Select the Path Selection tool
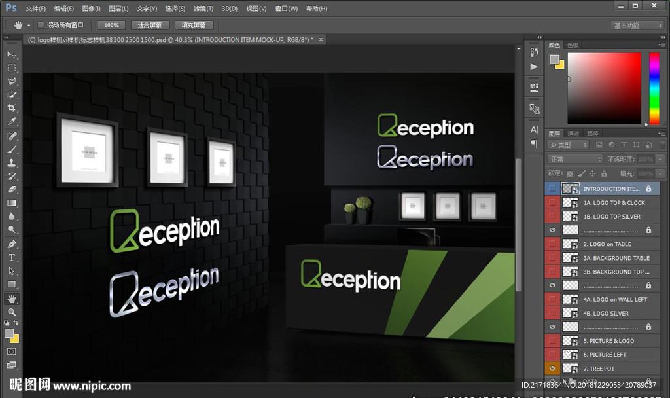The height and width of the screenshot is (398, 670). tap(12, 270)
